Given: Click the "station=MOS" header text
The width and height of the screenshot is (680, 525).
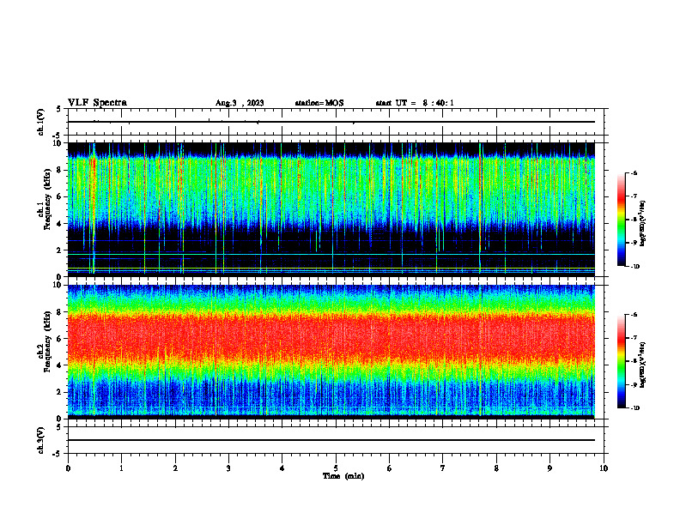Looking at the screenshot, I should pyautogui.click(x=319, y=103).
